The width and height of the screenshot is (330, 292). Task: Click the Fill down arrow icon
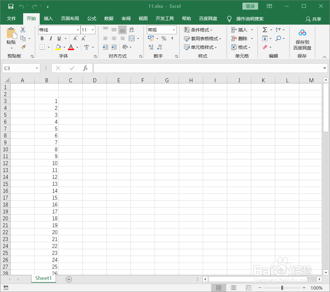pos(265,38)
